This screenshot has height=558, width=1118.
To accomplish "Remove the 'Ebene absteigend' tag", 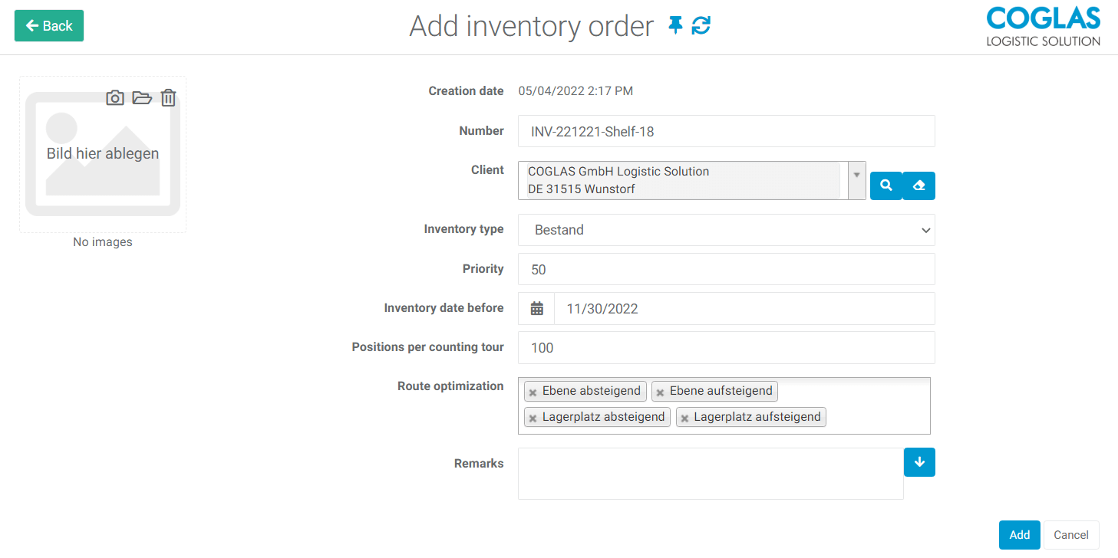I will point(533,392).
